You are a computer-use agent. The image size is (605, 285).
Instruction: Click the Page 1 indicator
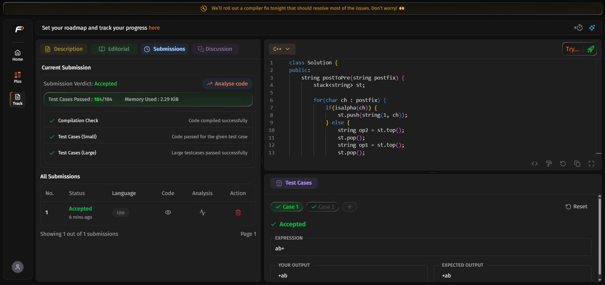249,234
